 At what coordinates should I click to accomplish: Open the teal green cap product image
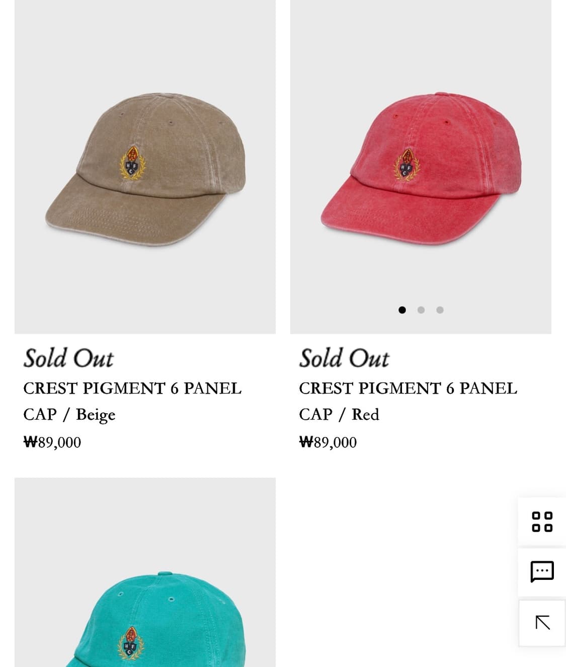[145, 572]
